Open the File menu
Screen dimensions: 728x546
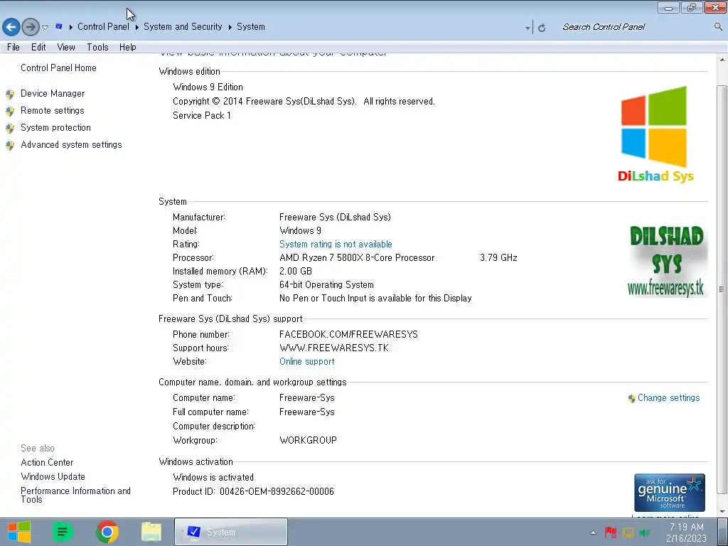[14, 47]
